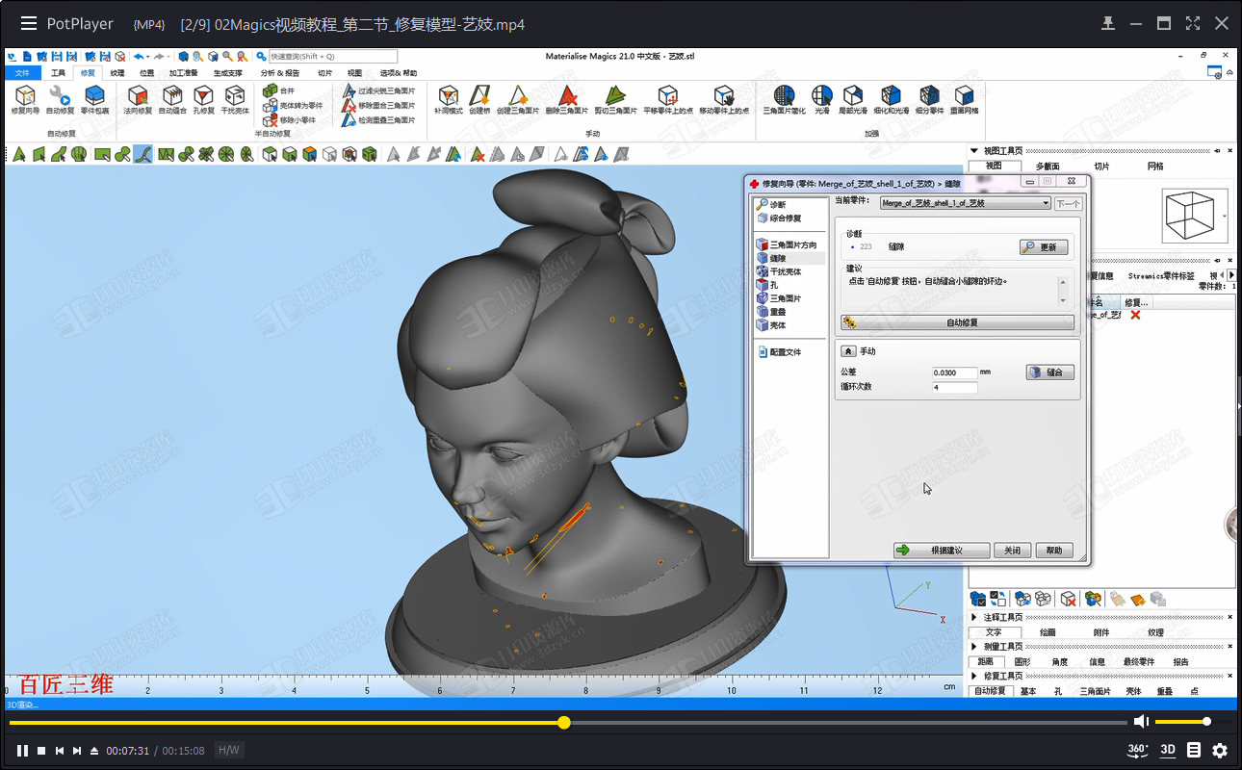
Task: Collapse the 视图工具页 panel
Action: pyautogui.click(x=974, y=150)
